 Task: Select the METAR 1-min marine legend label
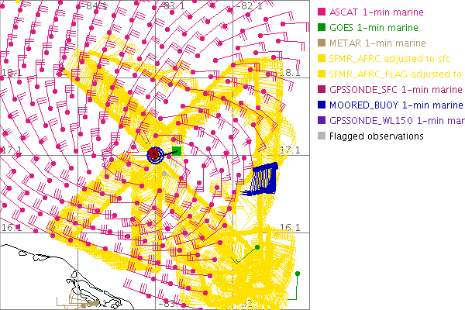377,43
